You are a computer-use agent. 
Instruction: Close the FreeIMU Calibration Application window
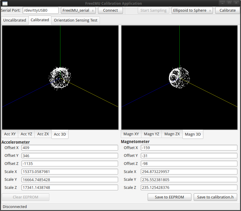[x=236, y=3]
